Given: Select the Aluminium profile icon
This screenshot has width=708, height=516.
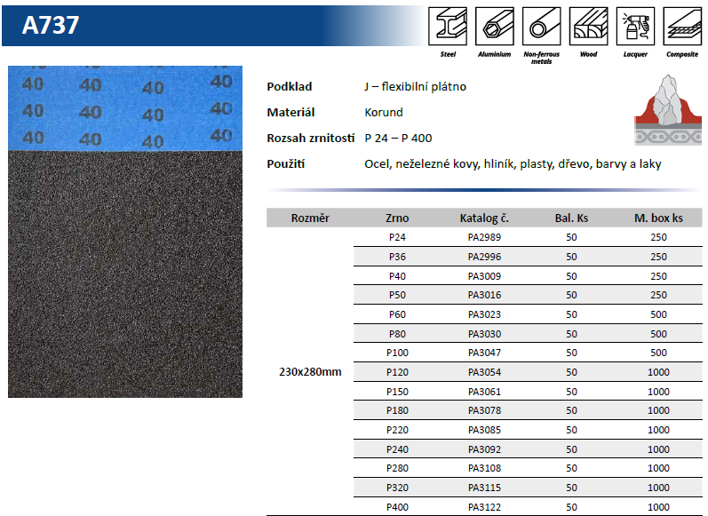Looking at the screenshot, I should tap(495, 26).
